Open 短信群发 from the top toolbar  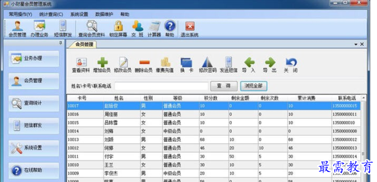click(63, 29)
